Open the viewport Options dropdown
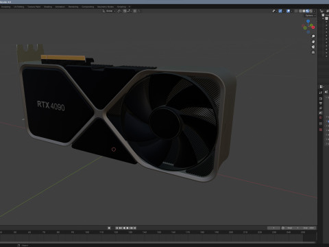Image resolution: width=329 pixels, height=247 pixels. 310,16
